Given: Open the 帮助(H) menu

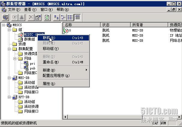Looking at the screenshot, I should coord(63,10).
